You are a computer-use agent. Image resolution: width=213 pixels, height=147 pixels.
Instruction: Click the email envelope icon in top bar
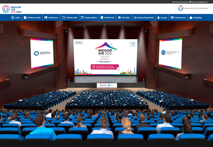[190, 2]
